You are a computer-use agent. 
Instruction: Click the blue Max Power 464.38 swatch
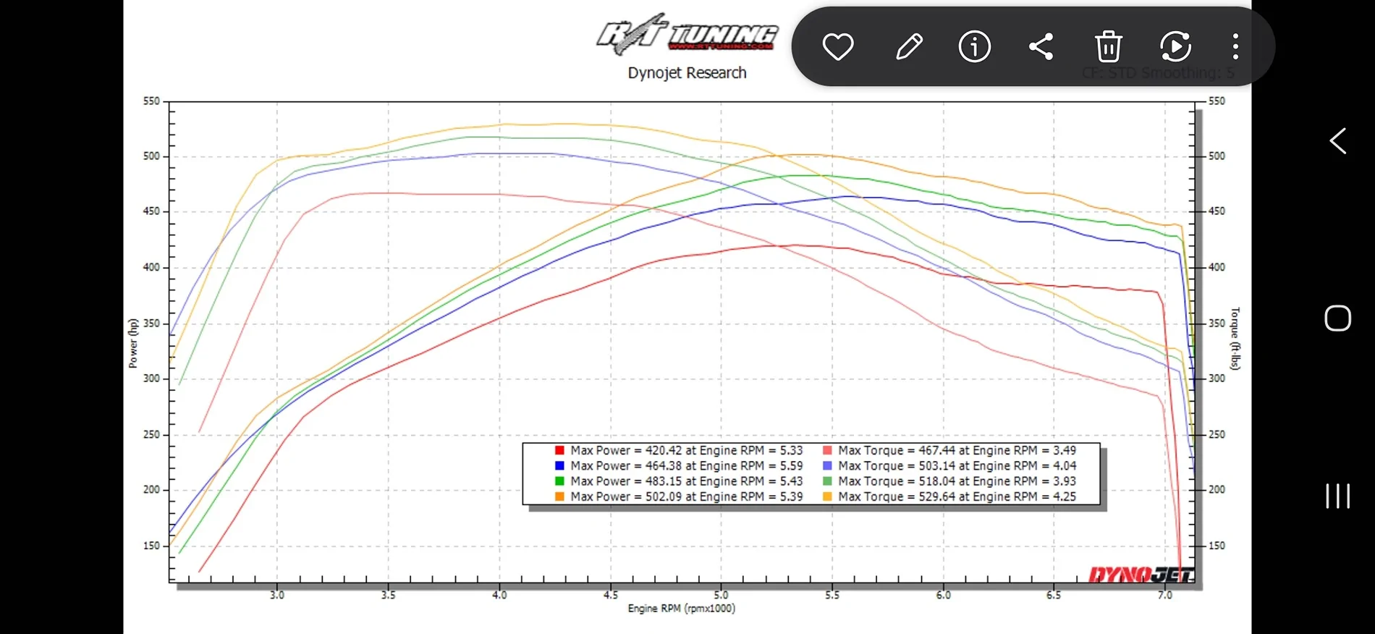pos(559,465)
